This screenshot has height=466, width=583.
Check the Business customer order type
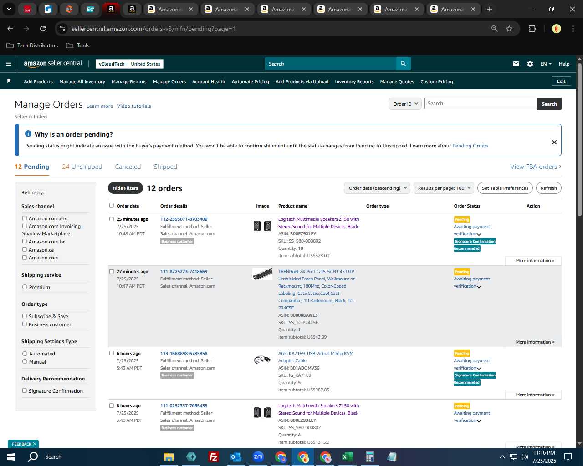pyautogui.click(x=25, y=324)
